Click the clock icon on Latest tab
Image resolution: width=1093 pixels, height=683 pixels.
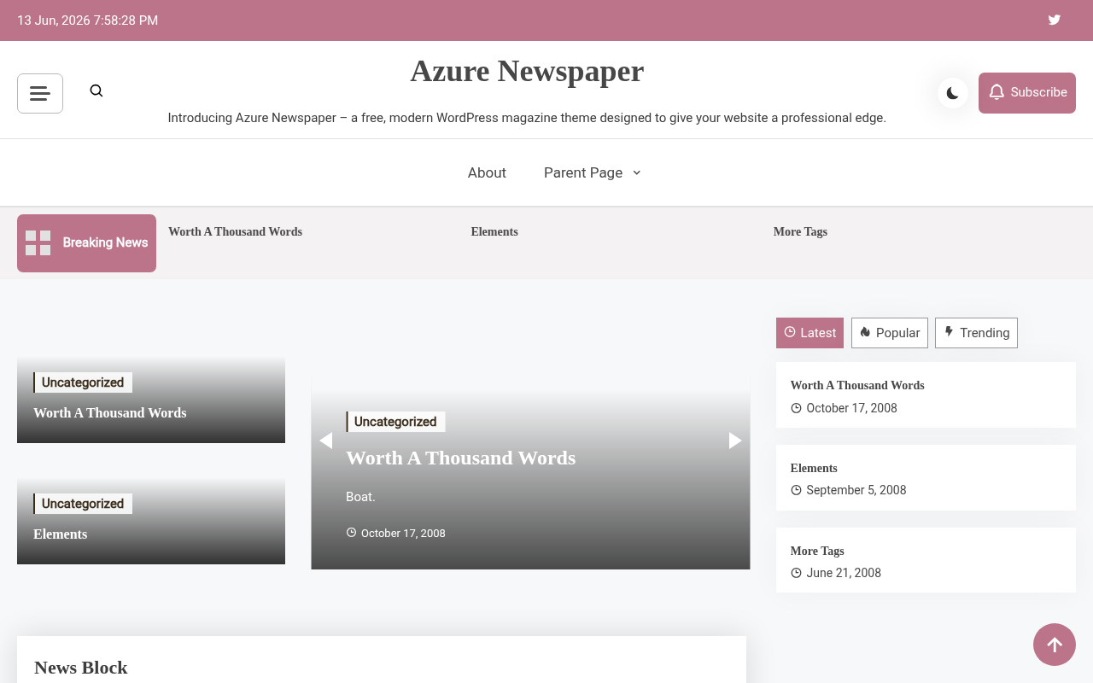point(790,332)
